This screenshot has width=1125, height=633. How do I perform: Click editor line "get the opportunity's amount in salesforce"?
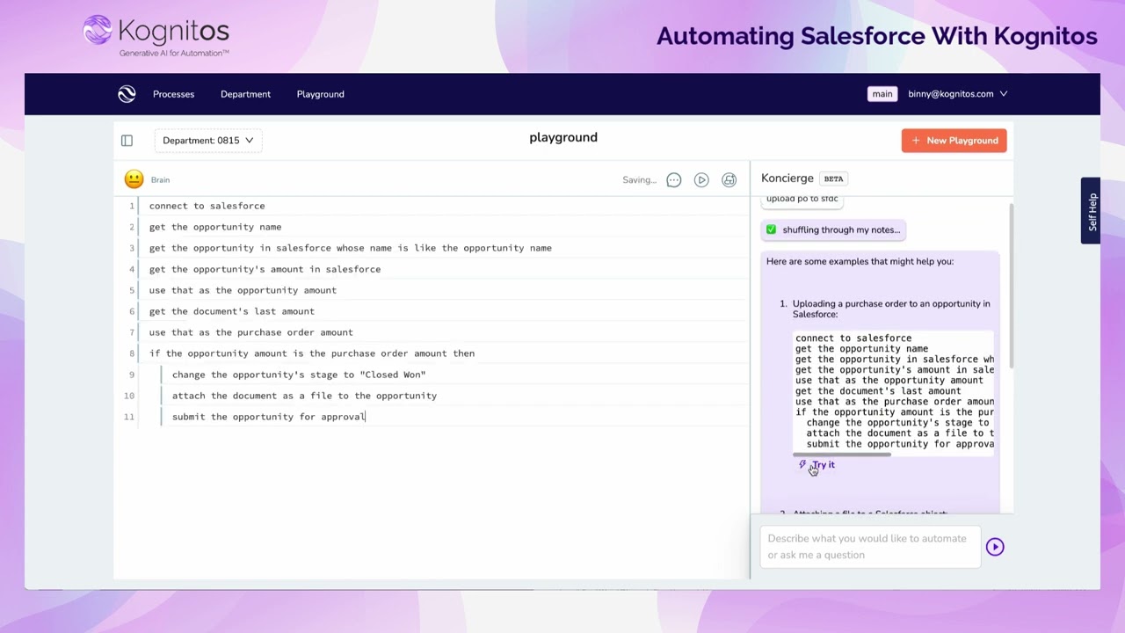(265, 269)
